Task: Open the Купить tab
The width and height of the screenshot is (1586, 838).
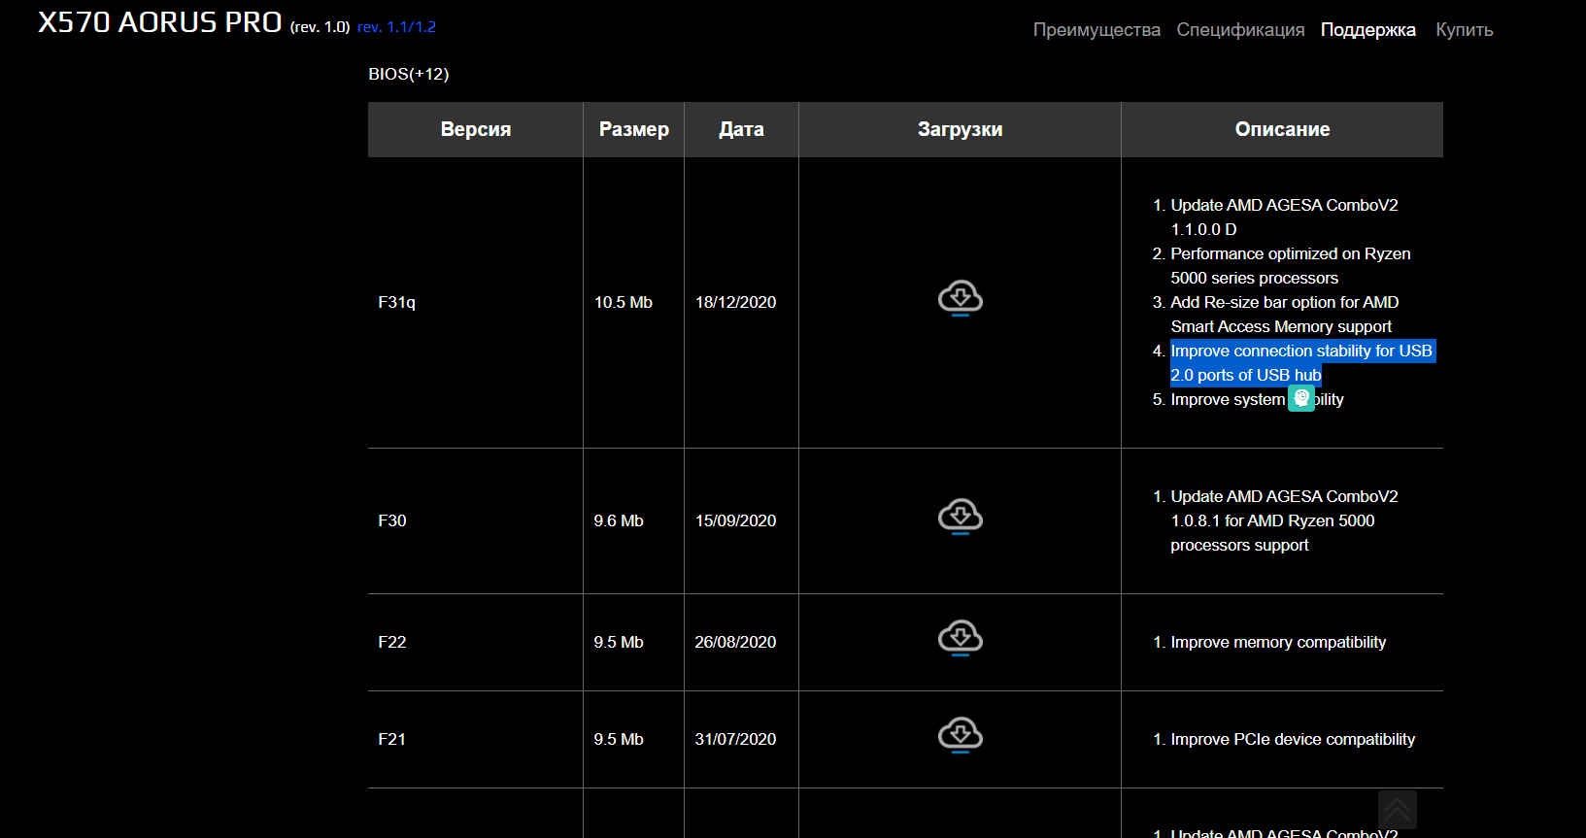Action: 1464,30
